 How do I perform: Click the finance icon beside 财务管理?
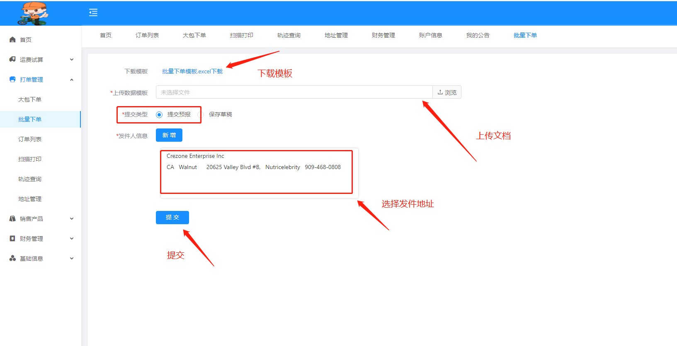click(x=12, y=239)
